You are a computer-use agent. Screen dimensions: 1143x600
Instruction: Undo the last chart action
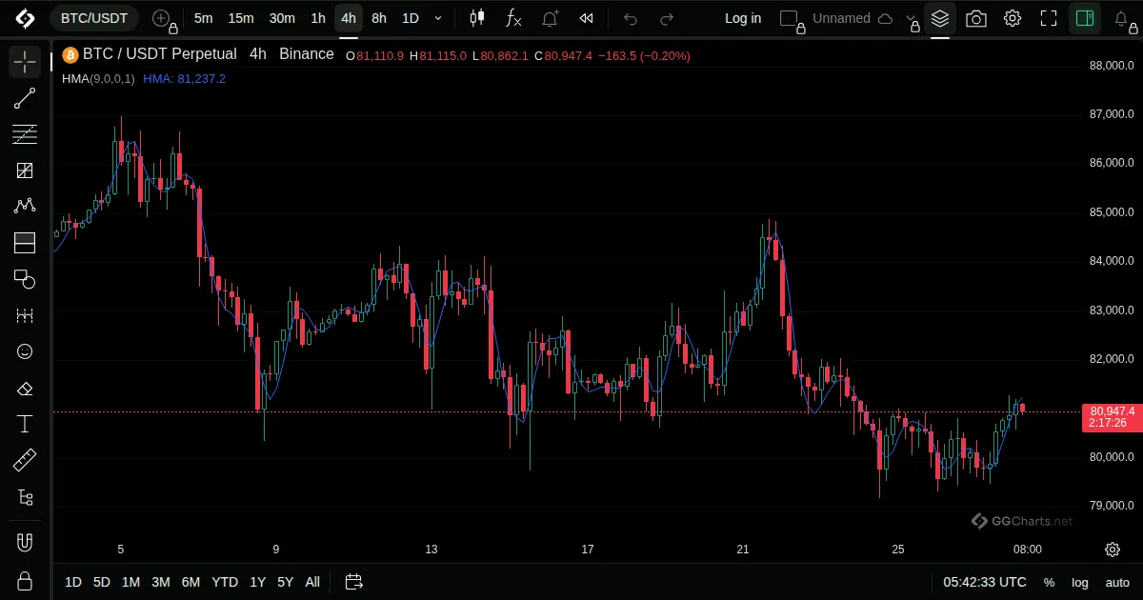click(631, 18)
